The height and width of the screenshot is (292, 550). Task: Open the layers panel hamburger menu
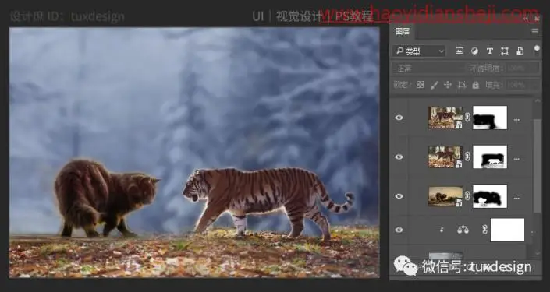534,31
